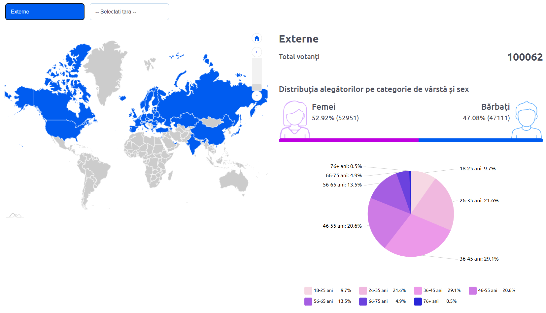Viewport: 546px width, 313px height.
Task: Click the map home reset icon
Action: [257, 38]
